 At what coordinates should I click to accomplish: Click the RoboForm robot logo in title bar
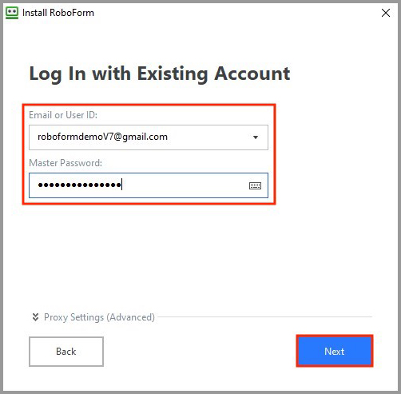(12, 13)
